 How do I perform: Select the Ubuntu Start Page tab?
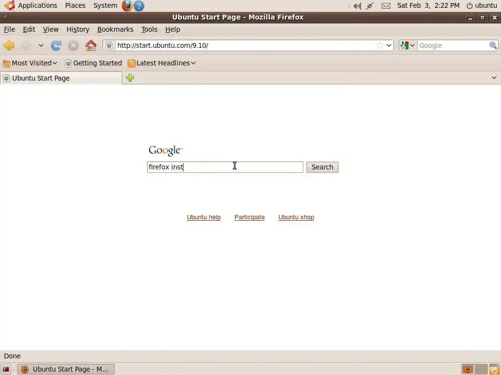[x=61, y=78]
